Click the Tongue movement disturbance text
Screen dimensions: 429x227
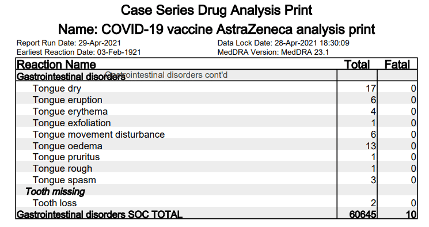(99, 134)
